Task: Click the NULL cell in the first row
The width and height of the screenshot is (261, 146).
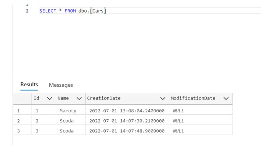Action: coord(178,111)
